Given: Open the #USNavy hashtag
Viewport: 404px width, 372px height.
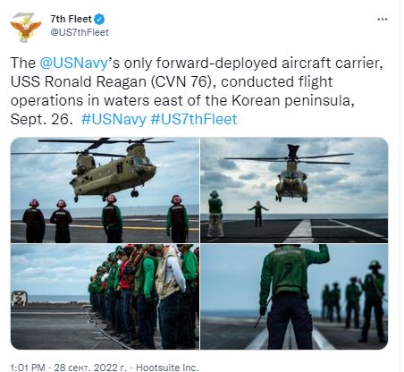Looking at the screenshot, I should (114, 119).
